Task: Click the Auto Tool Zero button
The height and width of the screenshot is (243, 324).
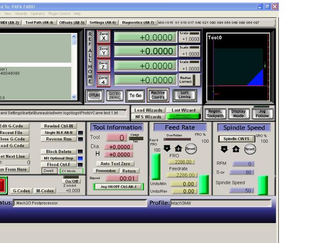Action: [115, 164]
